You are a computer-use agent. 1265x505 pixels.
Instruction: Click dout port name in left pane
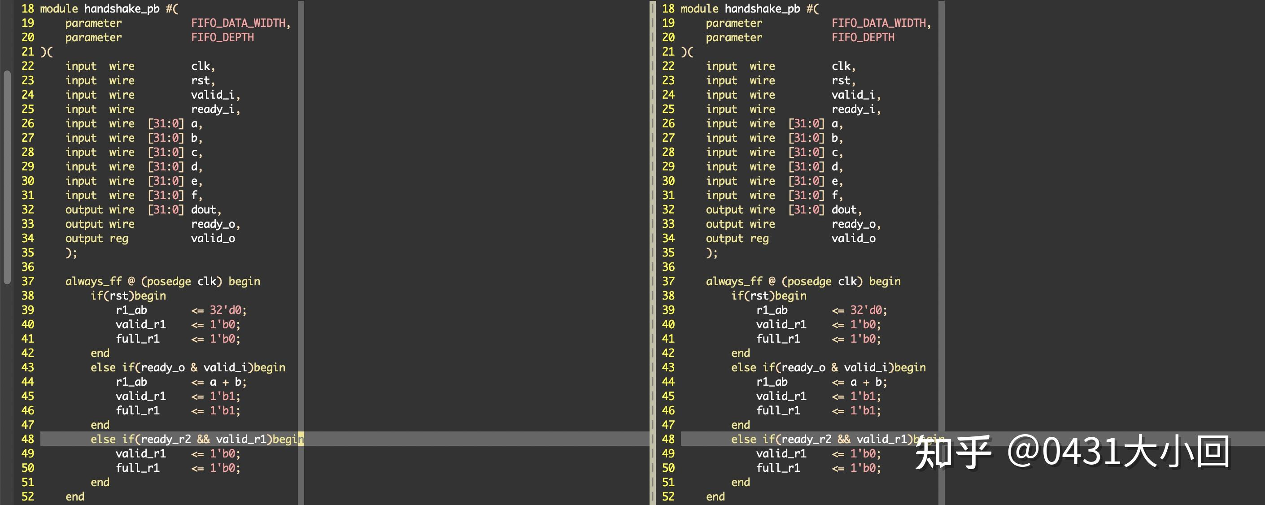(x=204, y=209)
